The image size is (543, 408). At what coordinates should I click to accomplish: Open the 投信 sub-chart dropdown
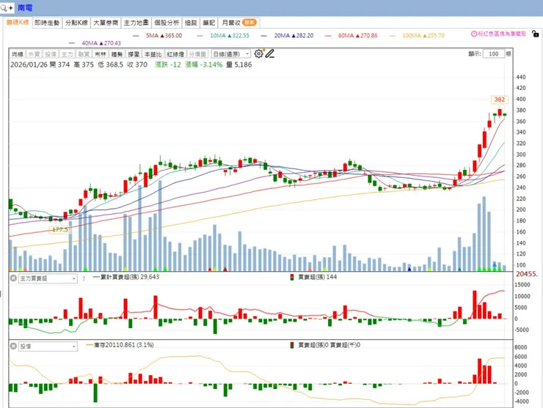click(x=48, y=346)
